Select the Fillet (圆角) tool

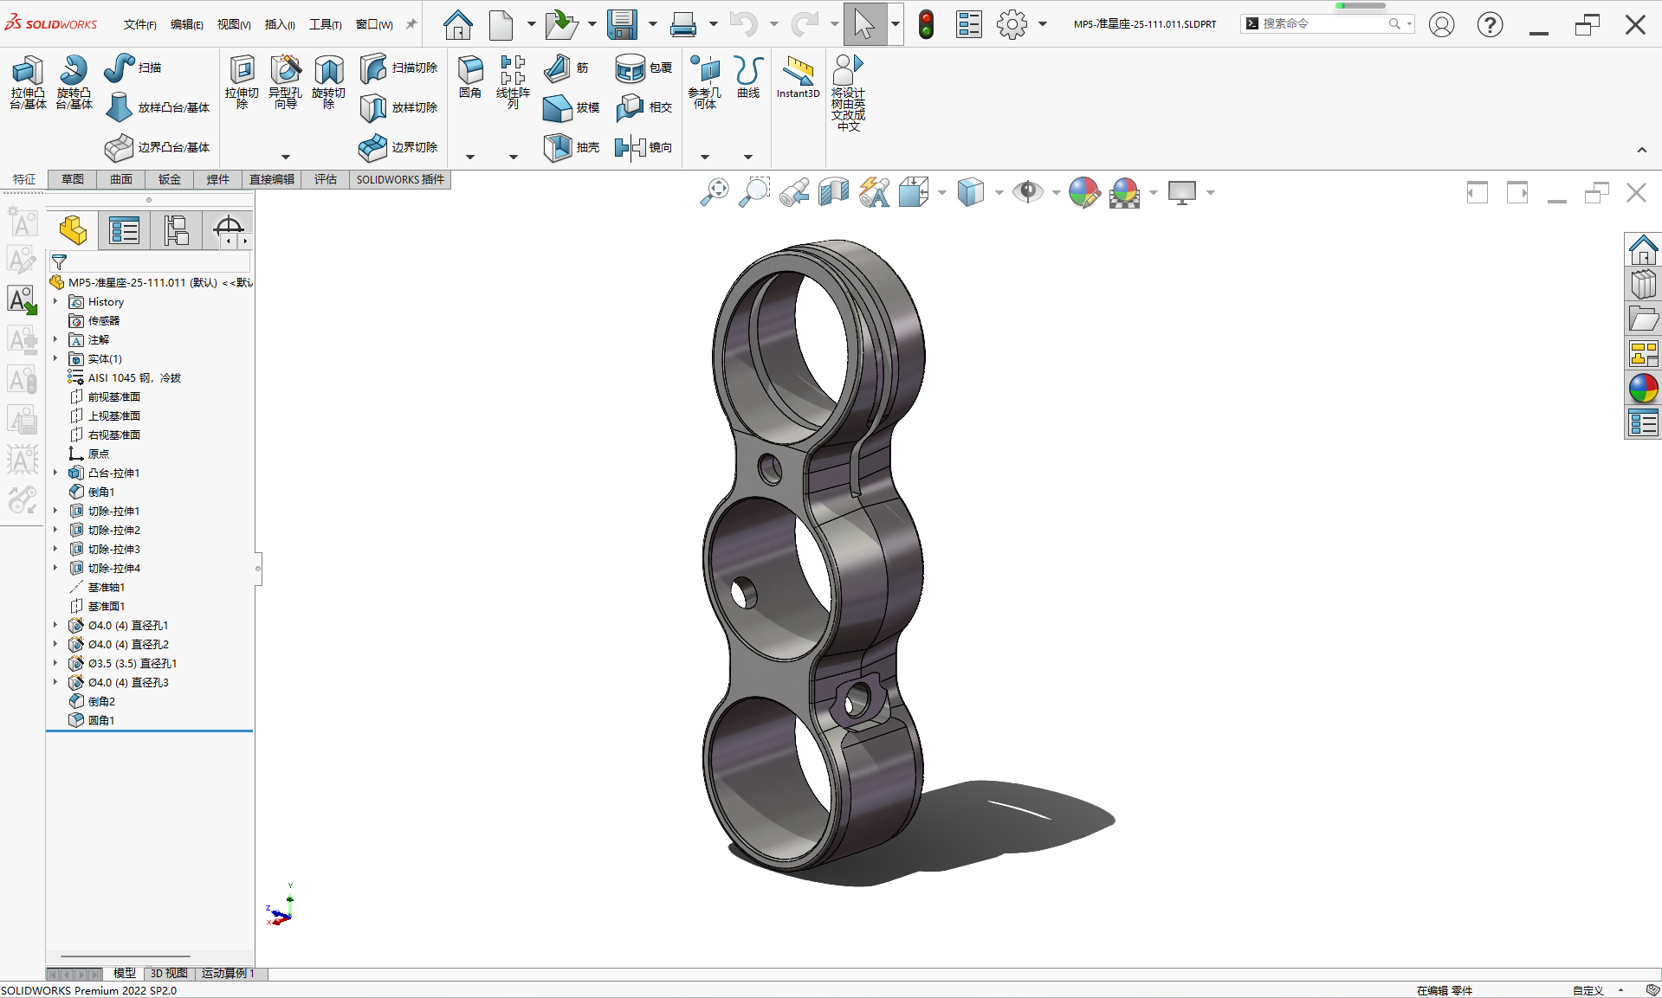(470, 78)
